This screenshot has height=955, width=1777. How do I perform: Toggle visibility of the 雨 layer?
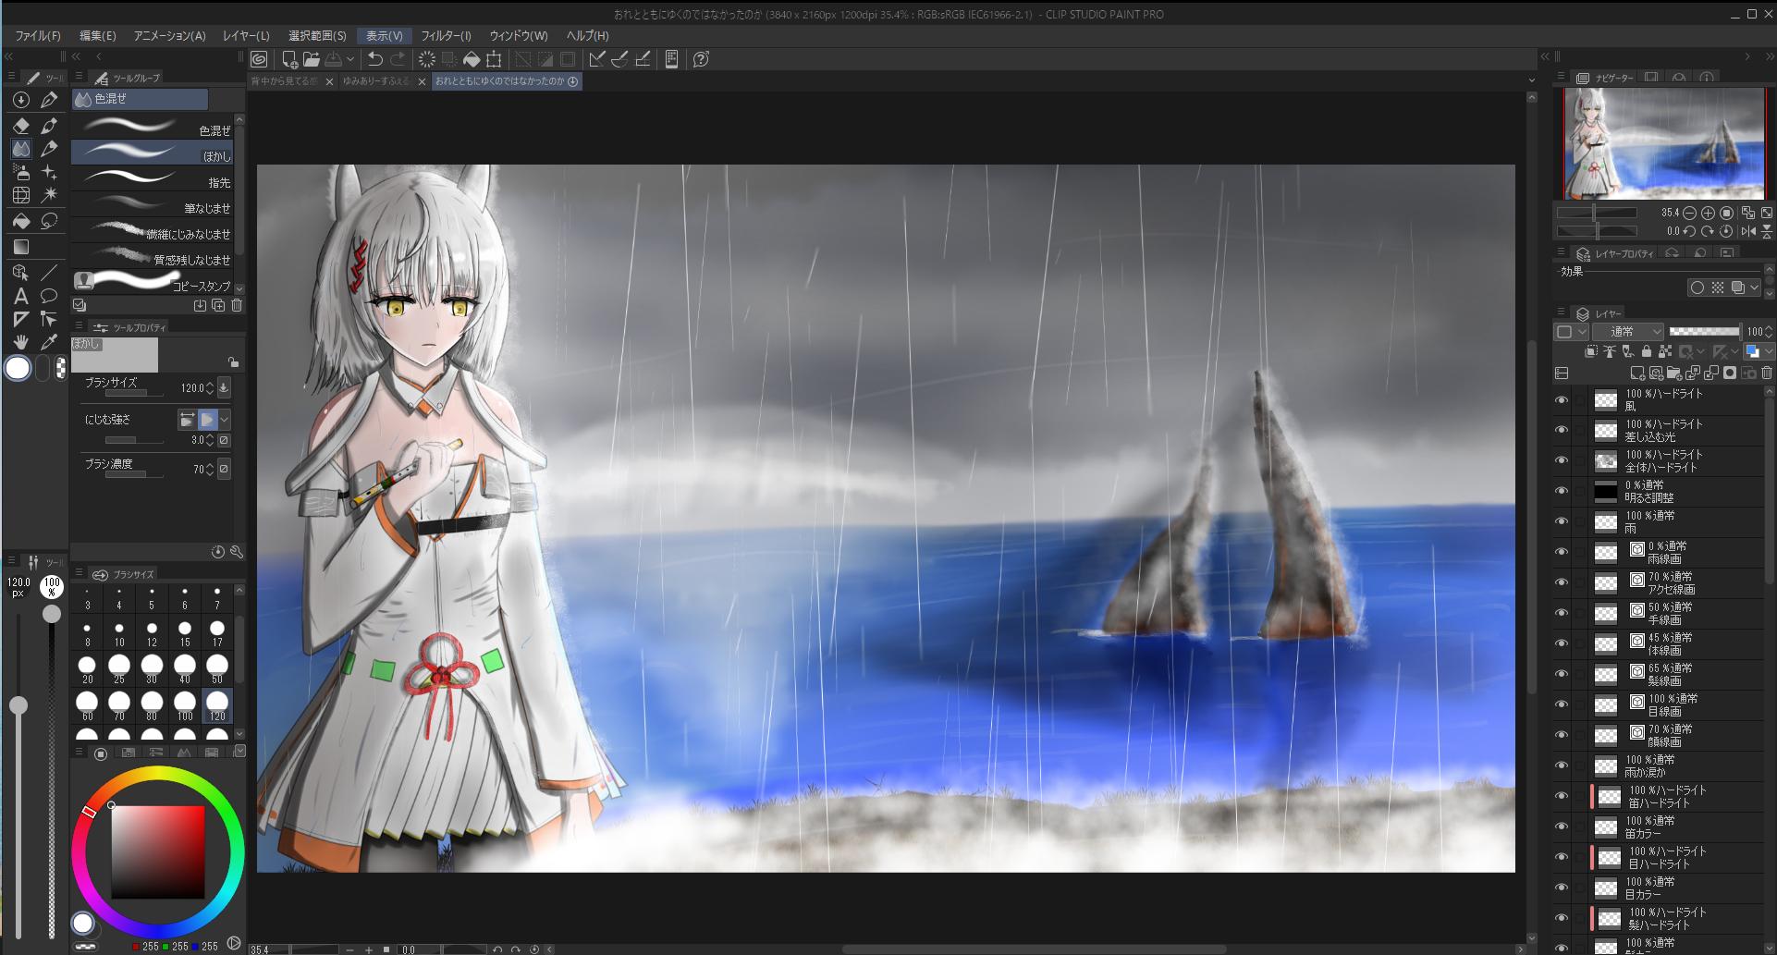point(1562,522)
